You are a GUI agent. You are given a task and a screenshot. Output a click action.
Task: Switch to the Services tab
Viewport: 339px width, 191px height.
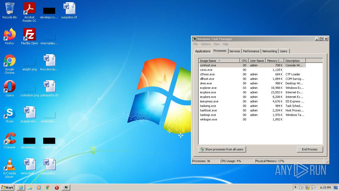pyautogui.click(x=235, y=51)
